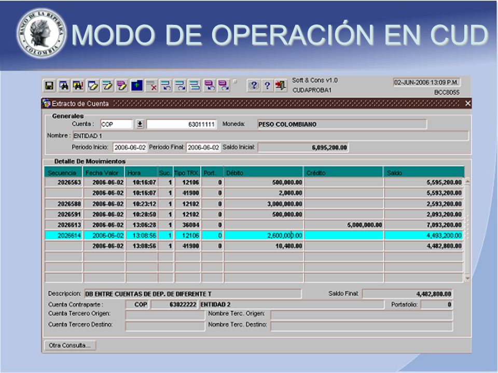Click the purple next block icon
The height and width of the screenshot is (373, 498).
[x=224, y=85]
